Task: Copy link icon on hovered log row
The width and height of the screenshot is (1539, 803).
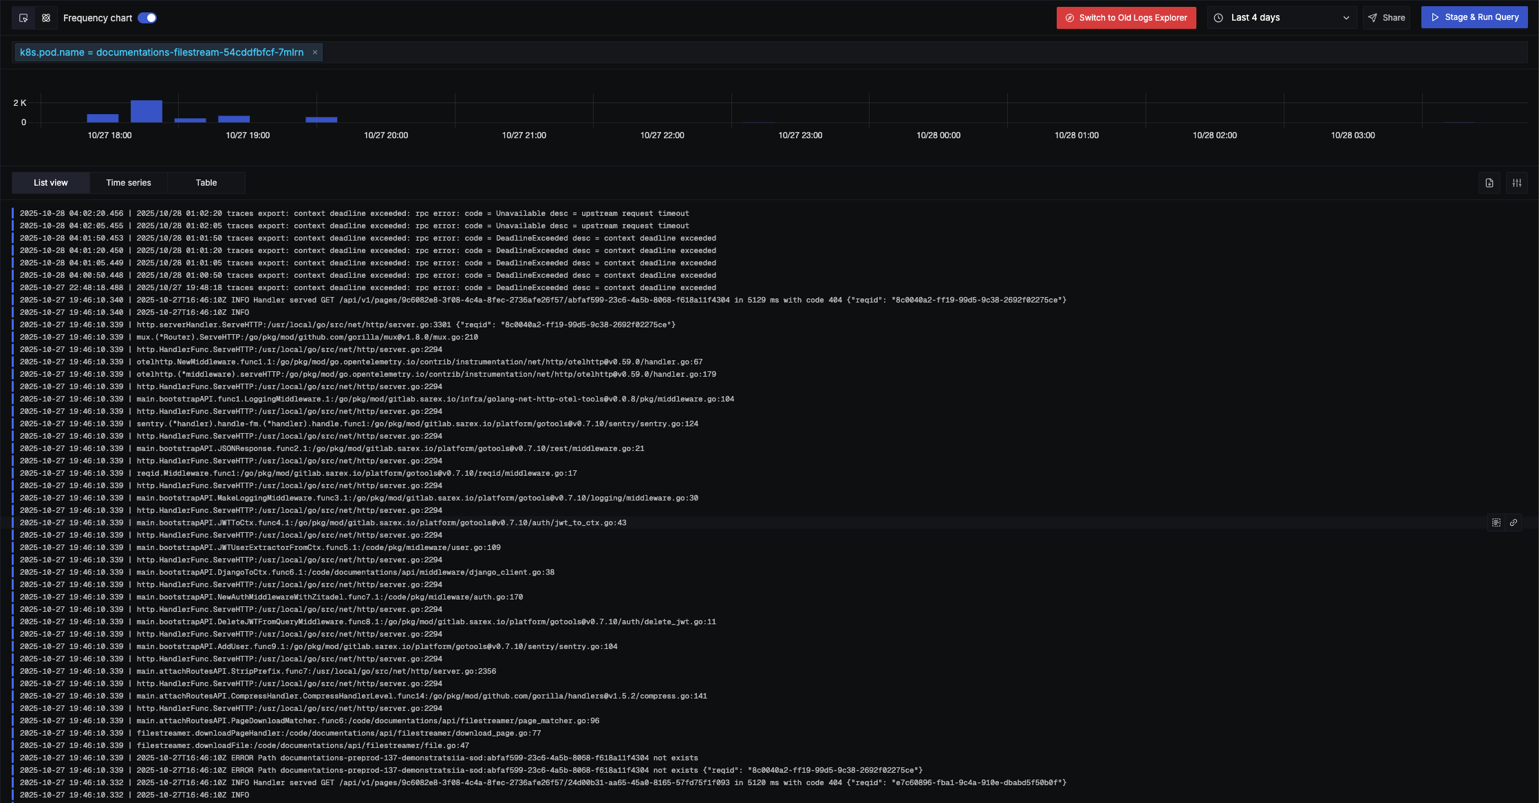Action: coord(1514,523)
